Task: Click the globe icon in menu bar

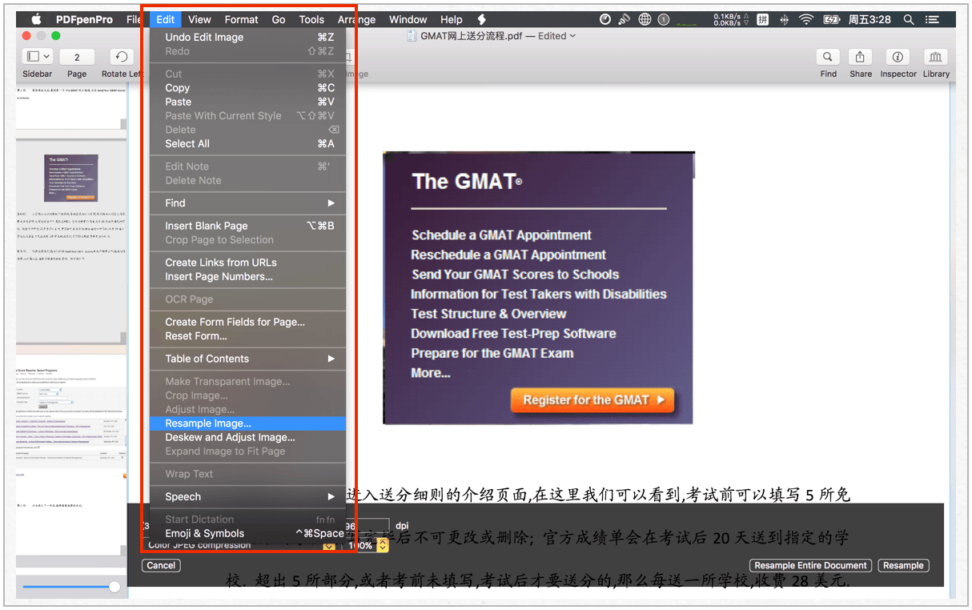Action: tap(645, 19)
